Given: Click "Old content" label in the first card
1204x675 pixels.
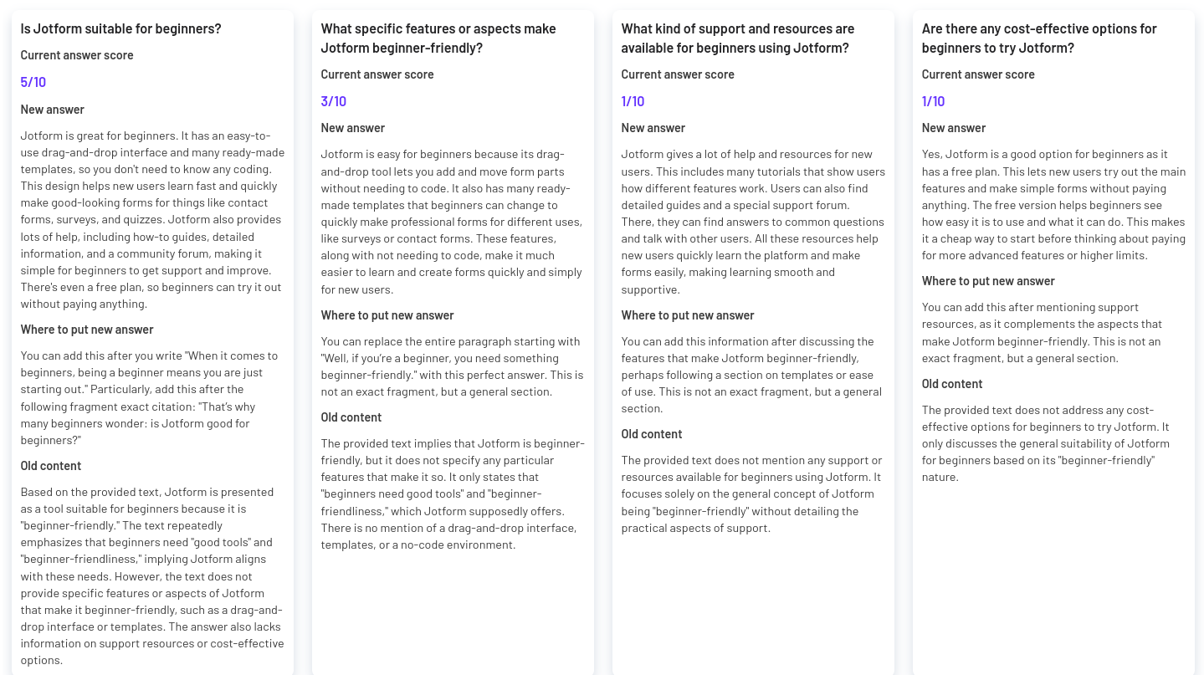Looking at the screenshot, I should point(51,466).
